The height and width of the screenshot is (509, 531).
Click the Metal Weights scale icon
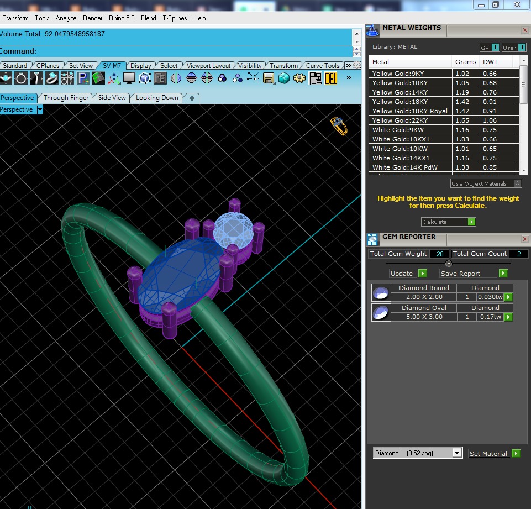[x=372, y=31]
